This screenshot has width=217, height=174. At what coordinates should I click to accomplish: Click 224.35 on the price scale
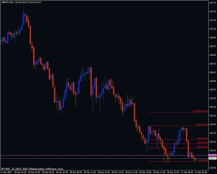pyautogui.click(x=213, y=150)
